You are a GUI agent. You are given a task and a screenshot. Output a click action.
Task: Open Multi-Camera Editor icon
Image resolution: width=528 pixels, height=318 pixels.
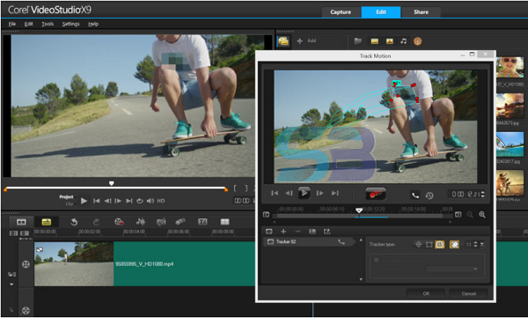click(x=224, y=222)
